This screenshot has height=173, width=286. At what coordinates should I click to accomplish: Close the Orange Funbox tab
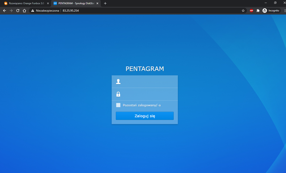tap(48, 3)
